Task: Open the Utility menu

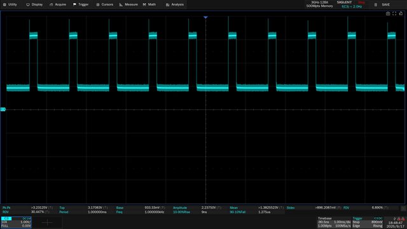Action: tap(10, 4)
